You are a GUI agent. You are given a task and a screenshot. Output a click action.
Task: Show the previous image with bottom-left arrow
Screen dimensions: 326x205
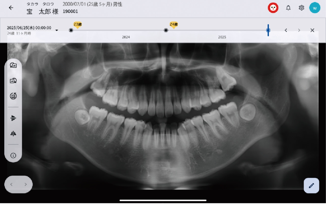(x=11, y=184)
